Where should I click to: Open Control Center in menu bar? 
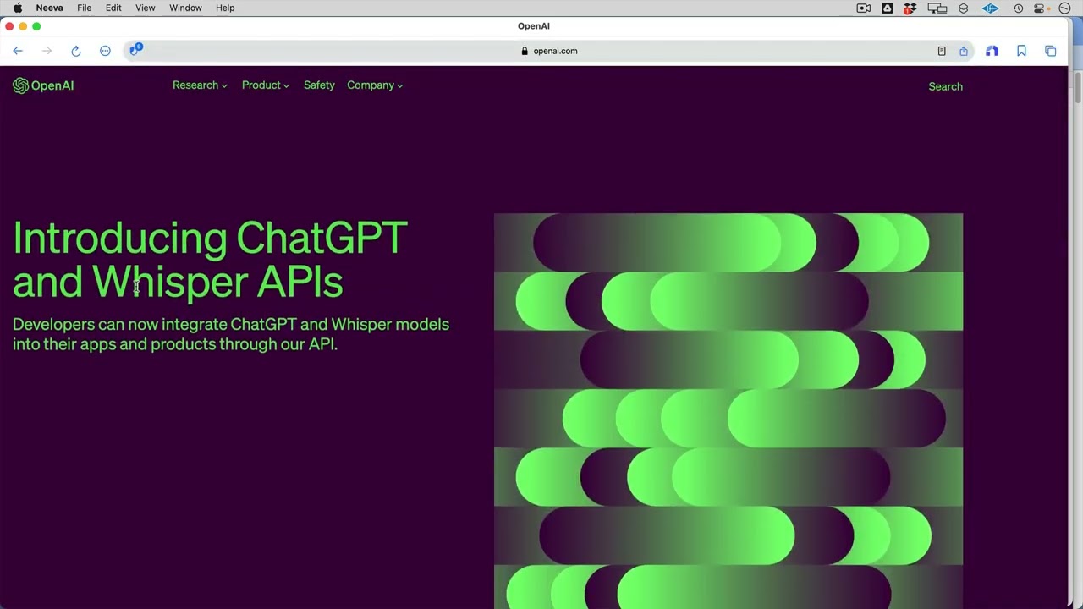(1040, 8)
